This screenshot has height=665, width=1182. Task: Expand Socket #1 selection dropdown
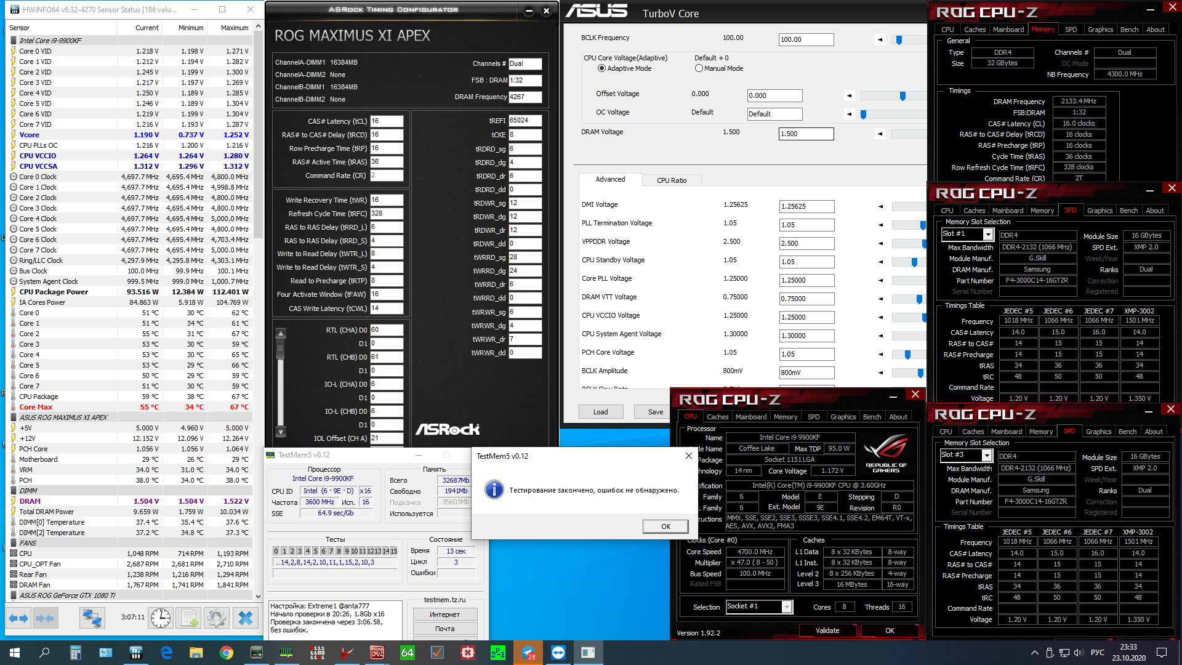click(x=787, y=607)
